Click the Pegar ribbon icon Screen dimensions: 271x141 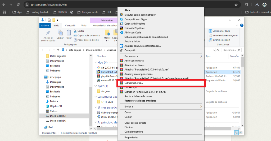click(x=69, y=35)
